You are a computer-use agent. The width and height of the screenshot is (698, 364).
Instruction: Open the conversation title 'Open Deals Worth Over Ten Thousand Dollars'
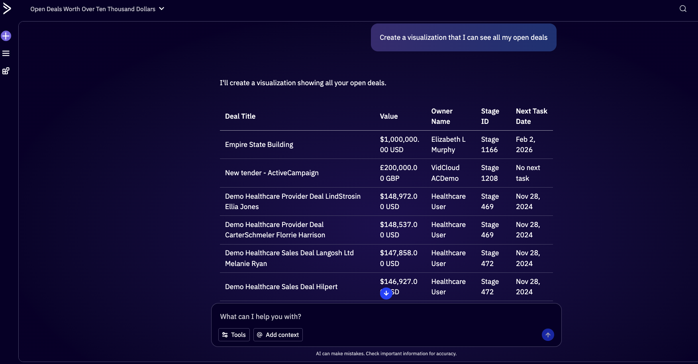93,9
